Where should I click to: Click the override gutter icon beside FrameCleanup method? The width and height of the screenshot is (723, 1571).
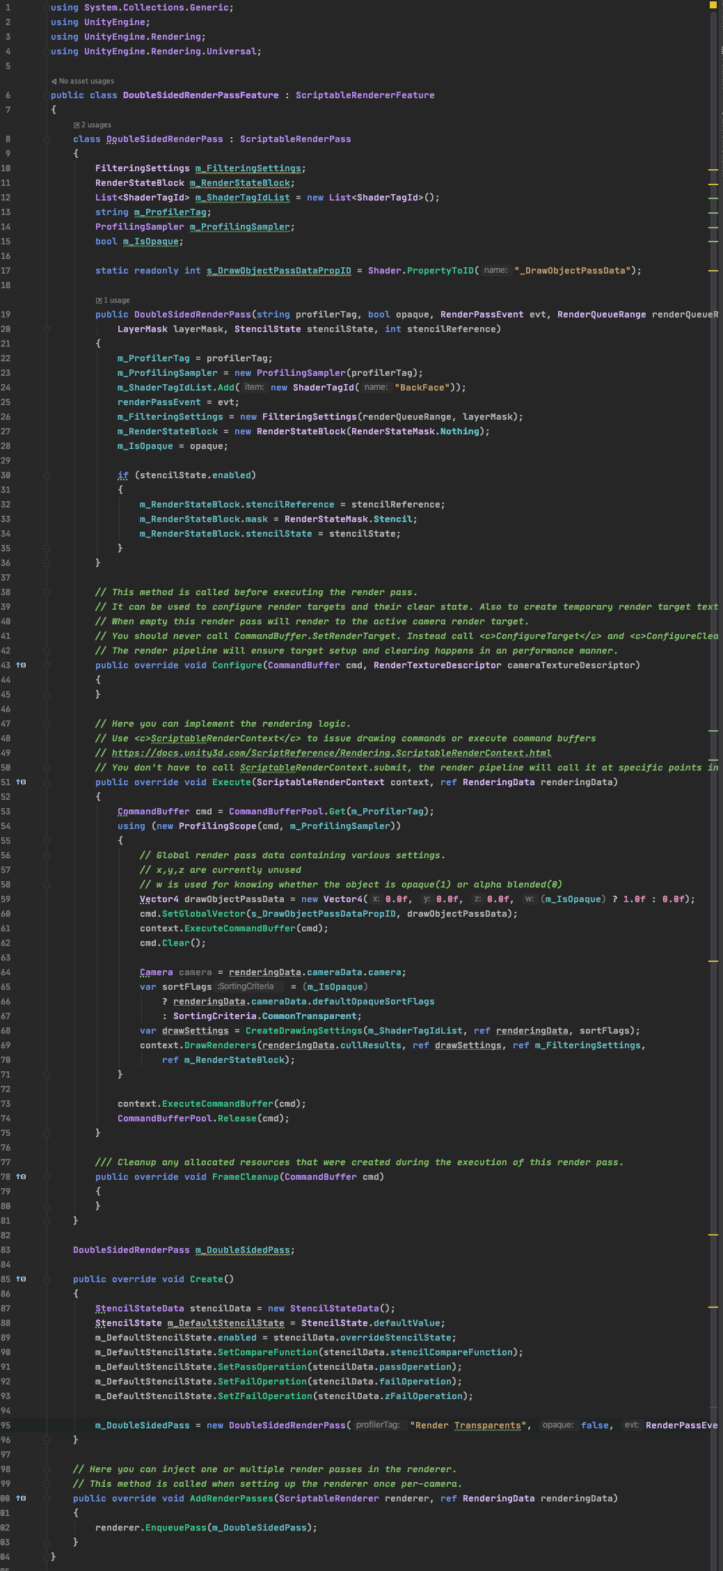pos(21,1177)
